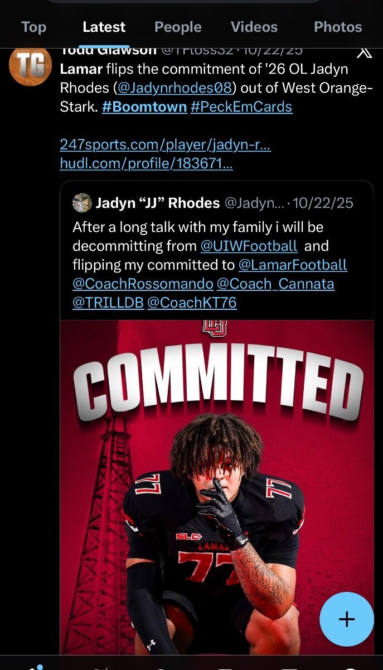The width and height of the screenshot is (383, 670).
Task: Open the @UIWFootball mention
Action: click(249, 246)
